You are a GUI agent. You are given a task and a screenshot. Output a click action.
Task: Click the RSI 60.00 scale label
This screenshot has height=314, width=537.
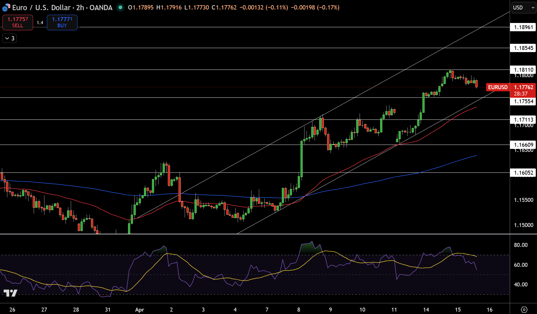[x=520, y=265]
